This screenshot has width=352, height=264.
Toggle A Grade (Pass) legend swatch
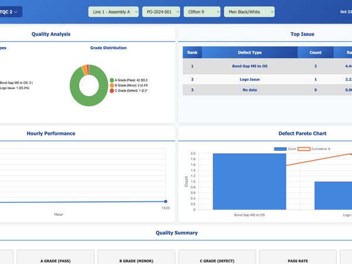tap(112, 80)
